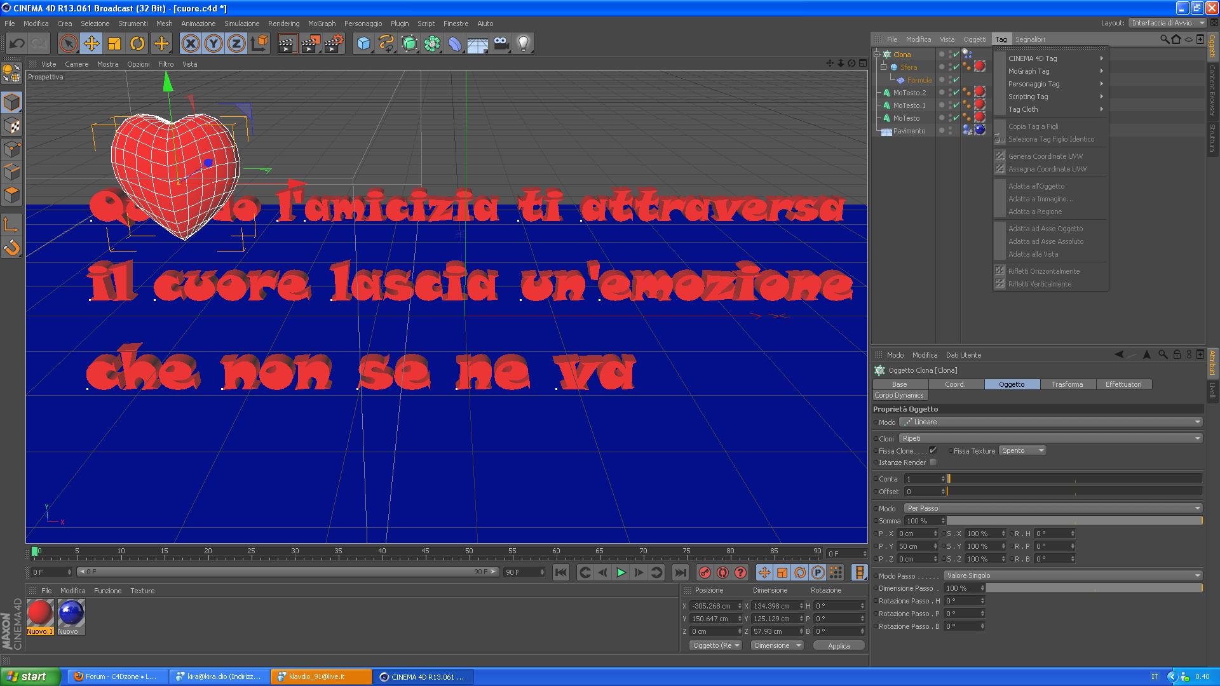Click the Windows start button
1220x686 pixels.
tap(30, 676)
